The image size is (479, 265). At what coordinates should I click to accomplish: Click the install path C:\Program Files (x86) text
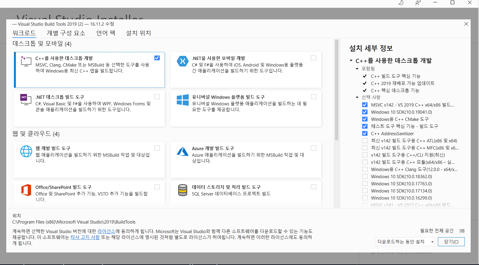(x=74, y=222)
